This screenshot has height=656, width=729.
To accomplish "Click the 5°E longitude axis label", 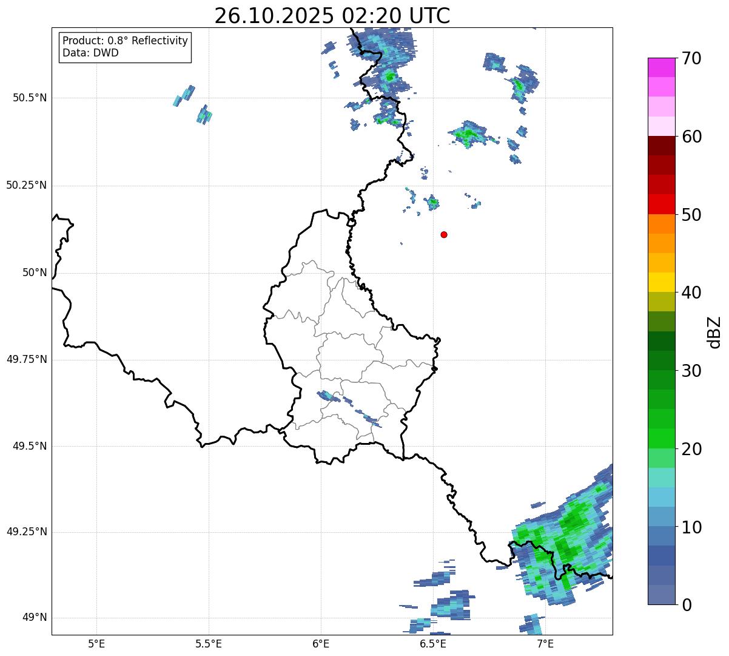I will coord(96,643).
